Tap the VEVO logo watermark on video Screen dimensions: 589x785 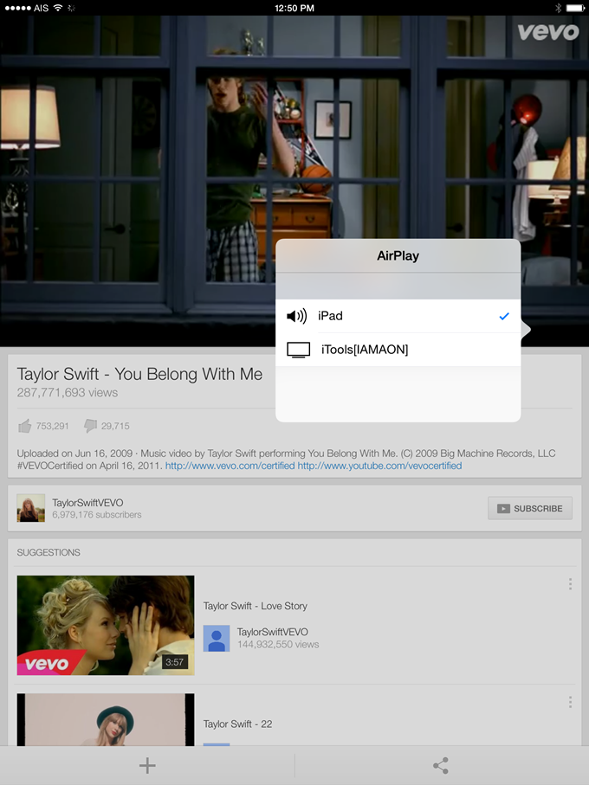click(x=547, y=32)
